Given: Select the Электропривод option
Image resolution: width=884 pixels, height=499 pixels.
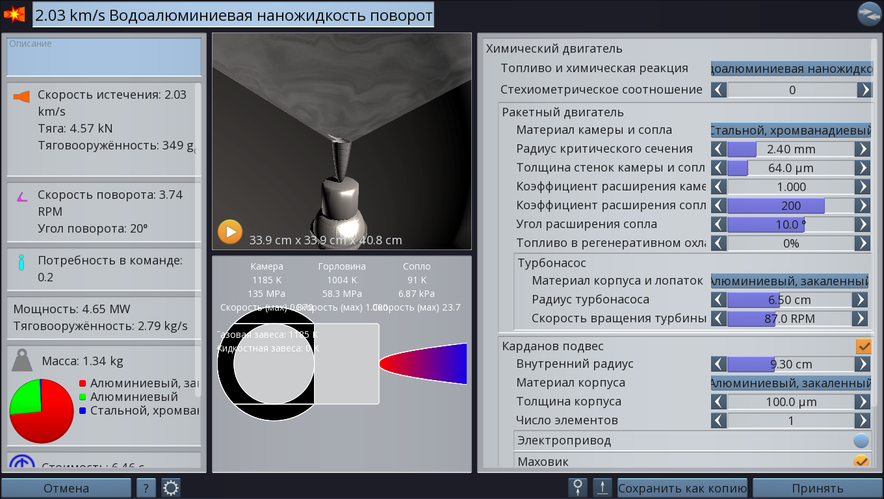Looking at the screenshot, I should click(861, 441).
